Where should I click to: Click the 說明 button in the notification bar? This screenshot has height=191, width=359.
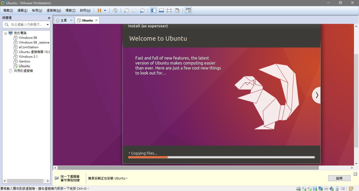[x=339, y=178]
